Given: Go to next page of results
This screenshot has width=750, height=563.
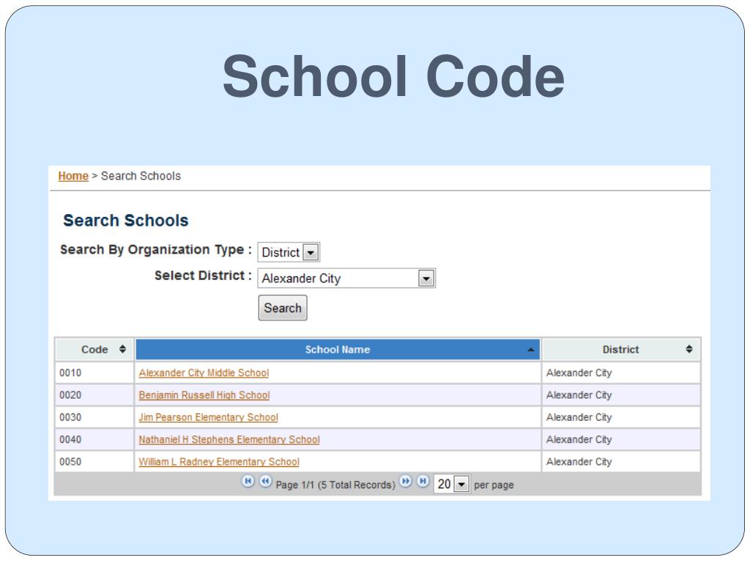Looking at the screenshot, I should point(406,481).
